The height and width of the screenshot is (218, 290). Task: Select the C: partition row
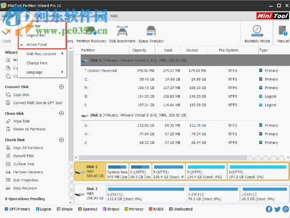point(185,79)
